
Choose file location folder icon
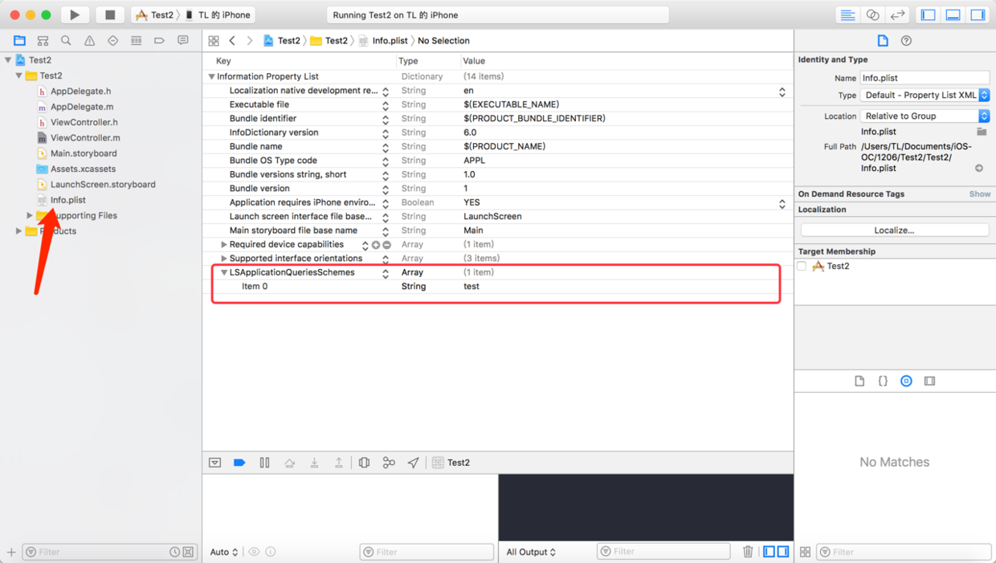click(982, 132)
